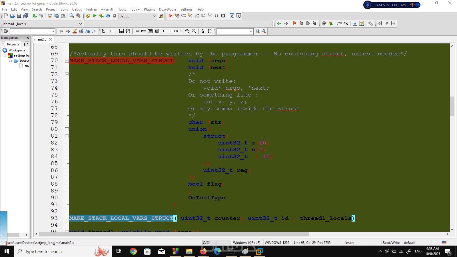Collapse the code fold at line 70

click(x=67, y=61)
